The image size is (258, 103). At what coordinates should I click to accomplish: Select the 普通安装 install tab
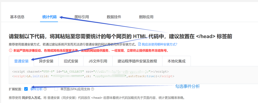[21, 61]
